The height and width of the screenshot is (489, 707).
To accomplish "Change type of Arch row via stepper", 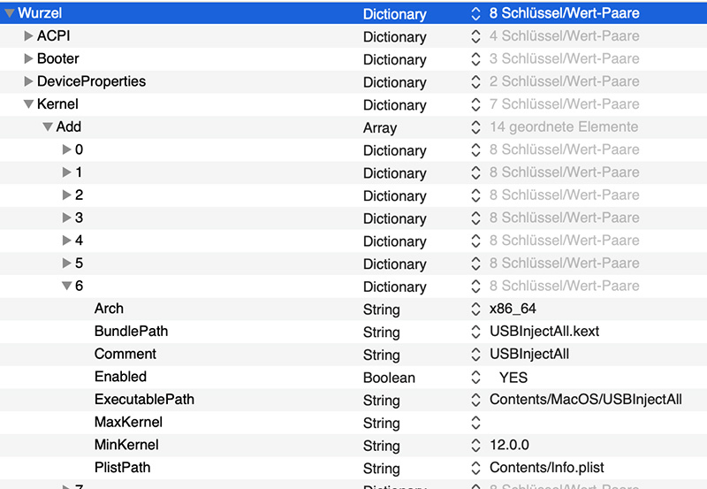I will [x=475, y=309].
